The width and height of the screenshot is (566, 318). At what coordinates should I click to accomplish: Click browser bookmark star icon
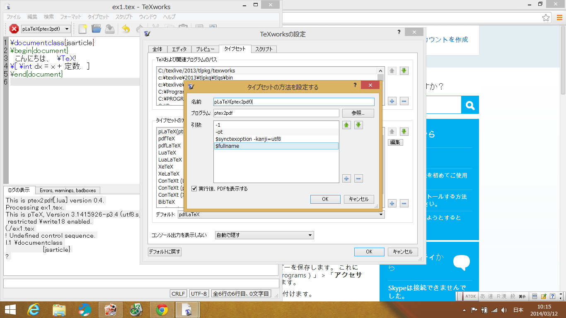click(546, 17)
